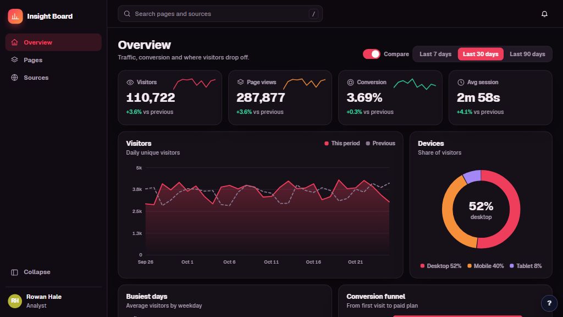Viewport: 563px width, 317px height.
Task: Click the Pages layers icon in sidebar
Action: point(14,59)
